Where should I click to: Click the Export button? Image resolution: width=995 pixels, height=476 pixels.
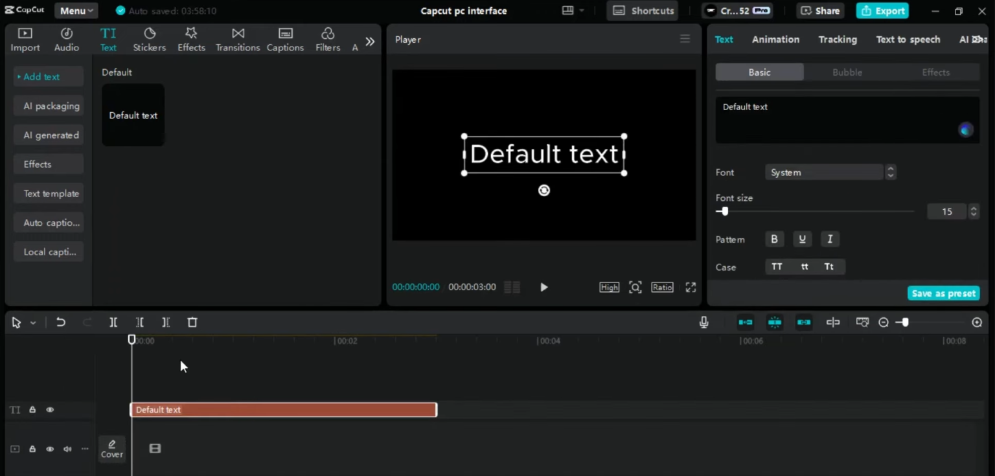coord(882,10)
